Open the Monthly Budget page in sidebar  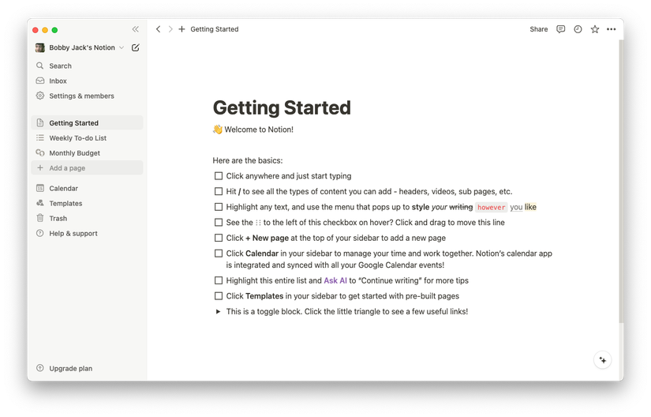[74, 153]
